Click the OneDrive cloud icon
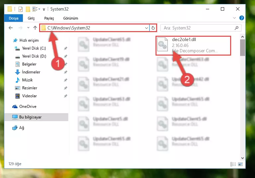 [x=15, y=107]
